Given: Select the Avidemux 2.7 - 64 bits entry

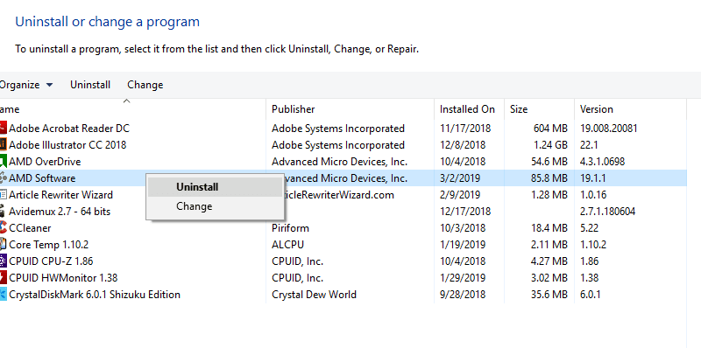Looking at the screenshot, I should (x=60, y=212).
